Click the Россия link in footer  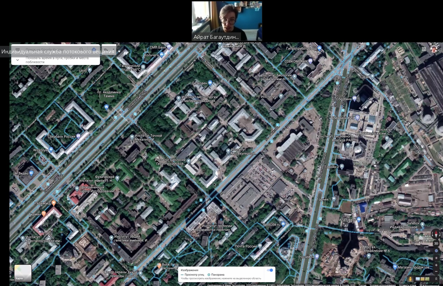coord(362,285)
